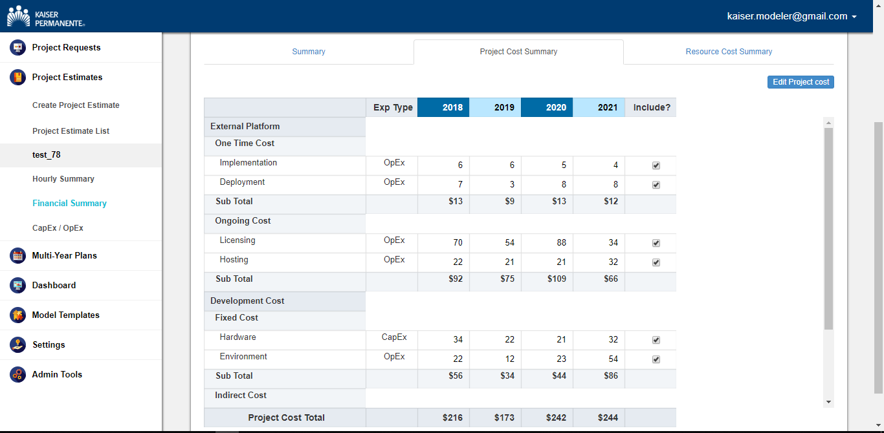Click the table scrollbar up arrow
Viewport: 884px width, 433px height.
[828, 122]
